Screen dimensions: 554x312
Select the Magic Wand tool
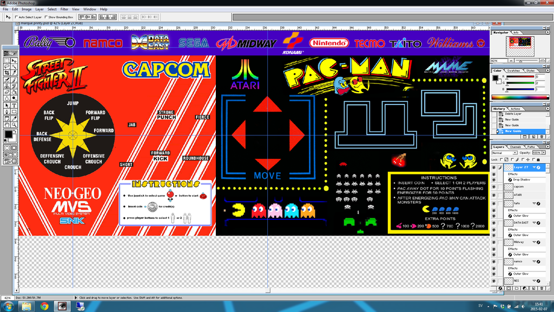click(x=14, y=67)
